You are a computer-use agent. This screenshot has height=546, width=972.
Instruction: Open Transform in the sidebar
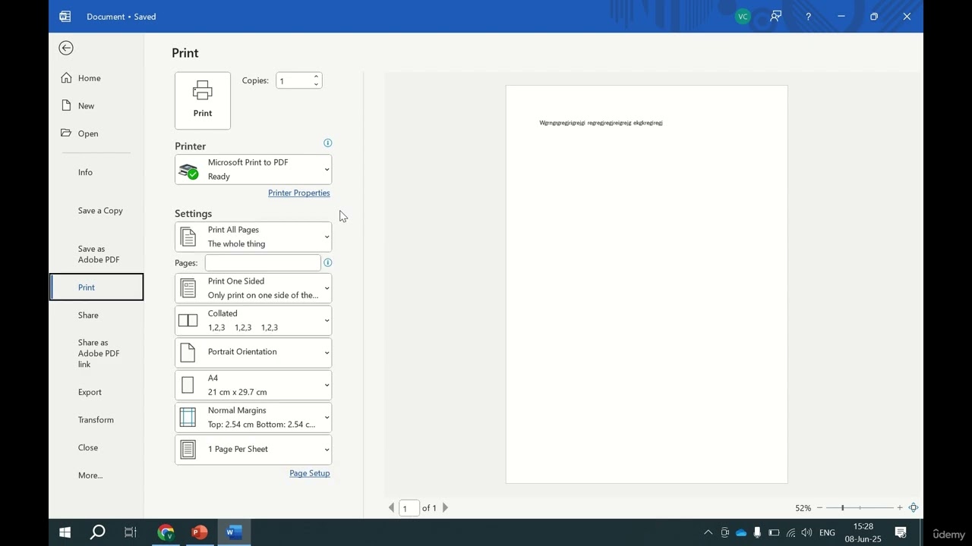[96, 420]
